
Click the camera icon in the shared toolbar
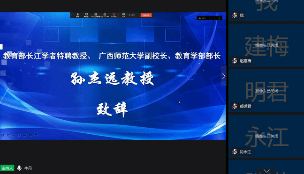coord(86,15)
